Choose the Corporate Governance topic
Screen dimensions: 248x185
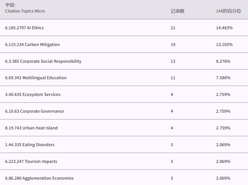click(34, 111)
